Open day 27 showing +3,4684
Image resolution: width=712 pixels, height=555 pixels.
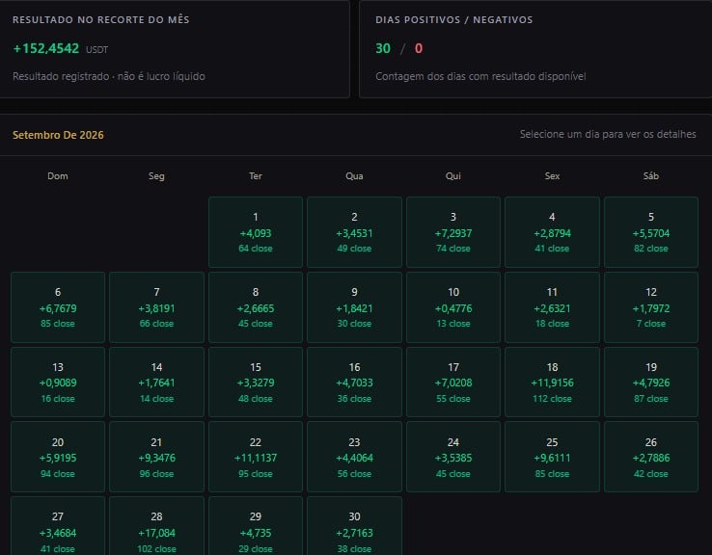point(58,526)
